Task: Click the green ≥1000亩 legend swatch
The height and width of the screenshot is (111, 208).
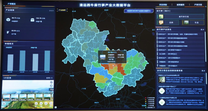Action: [146, 106]
